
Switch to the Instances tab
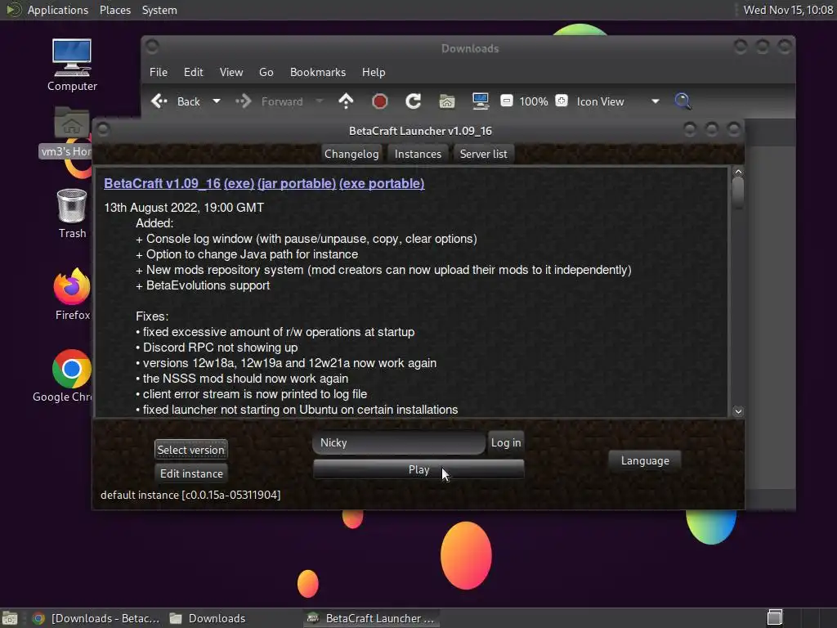[418, 154]
